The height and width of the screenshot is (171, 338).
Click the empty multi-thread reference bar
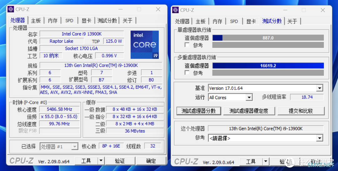point(268,73)
